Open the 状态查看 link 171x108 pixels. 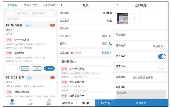click(107, 53)
